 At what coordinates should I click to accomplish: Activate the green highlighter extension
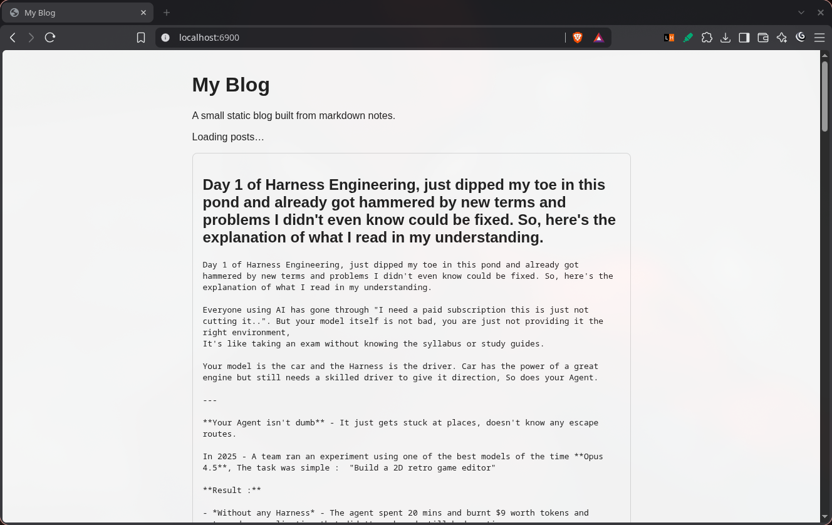[x=688, y=38]
